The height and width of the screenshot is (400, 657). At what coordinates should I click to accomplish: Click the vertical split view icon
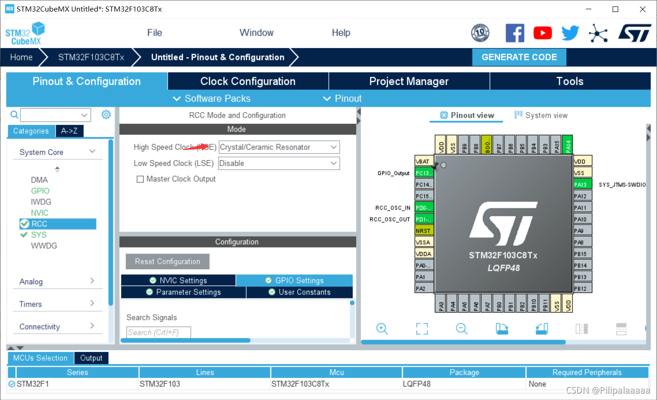tap(582, 328)
